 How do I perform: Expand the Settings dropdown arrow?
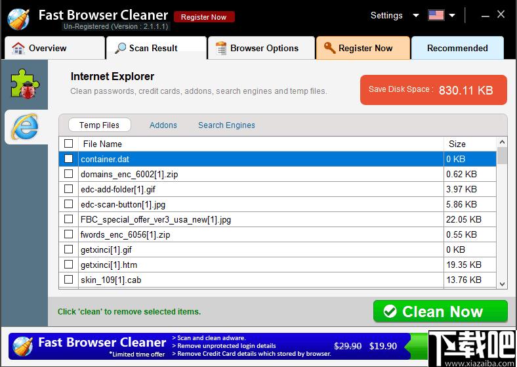click(x=416, y=16)
